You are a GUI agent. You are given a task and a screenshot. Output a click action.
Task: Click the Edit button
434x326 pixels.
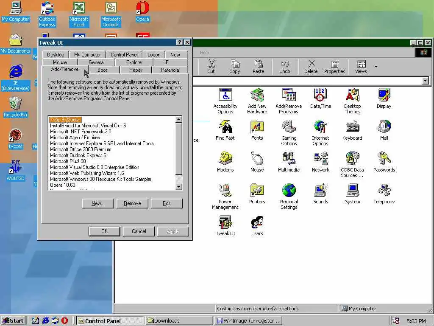tap(167, 203)
